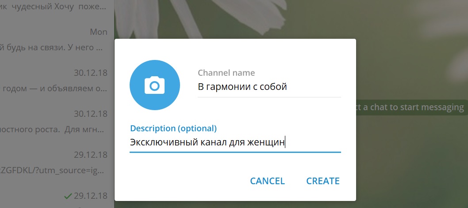This screenshot has height=208, width=468.
Task: Focus the Description text field
Action: click(x=234, y=142)
